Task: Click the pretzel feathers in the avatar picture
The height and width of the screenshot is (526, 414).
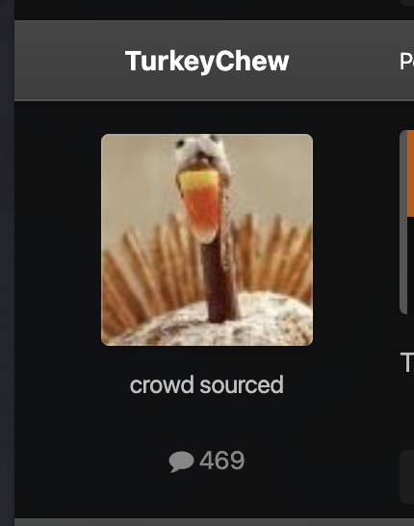Action: pyautogui.click(x=269, y=255)
